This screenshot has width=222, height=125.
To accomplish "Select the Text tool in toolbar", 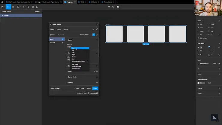I will (x=28, y=7).
